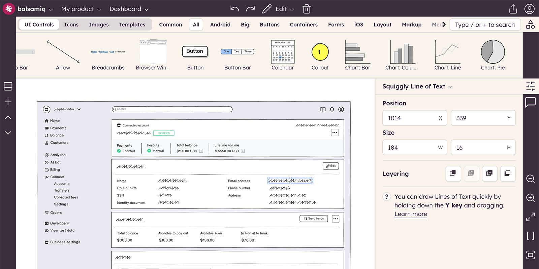Click the Send to back layering icon
The height and width of the screenshot is (269, 539).
(508, 174)
